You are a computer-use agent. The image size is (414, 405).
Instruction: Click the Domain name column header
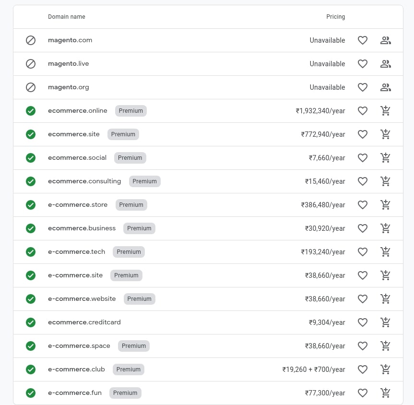(x=67, y=17)
